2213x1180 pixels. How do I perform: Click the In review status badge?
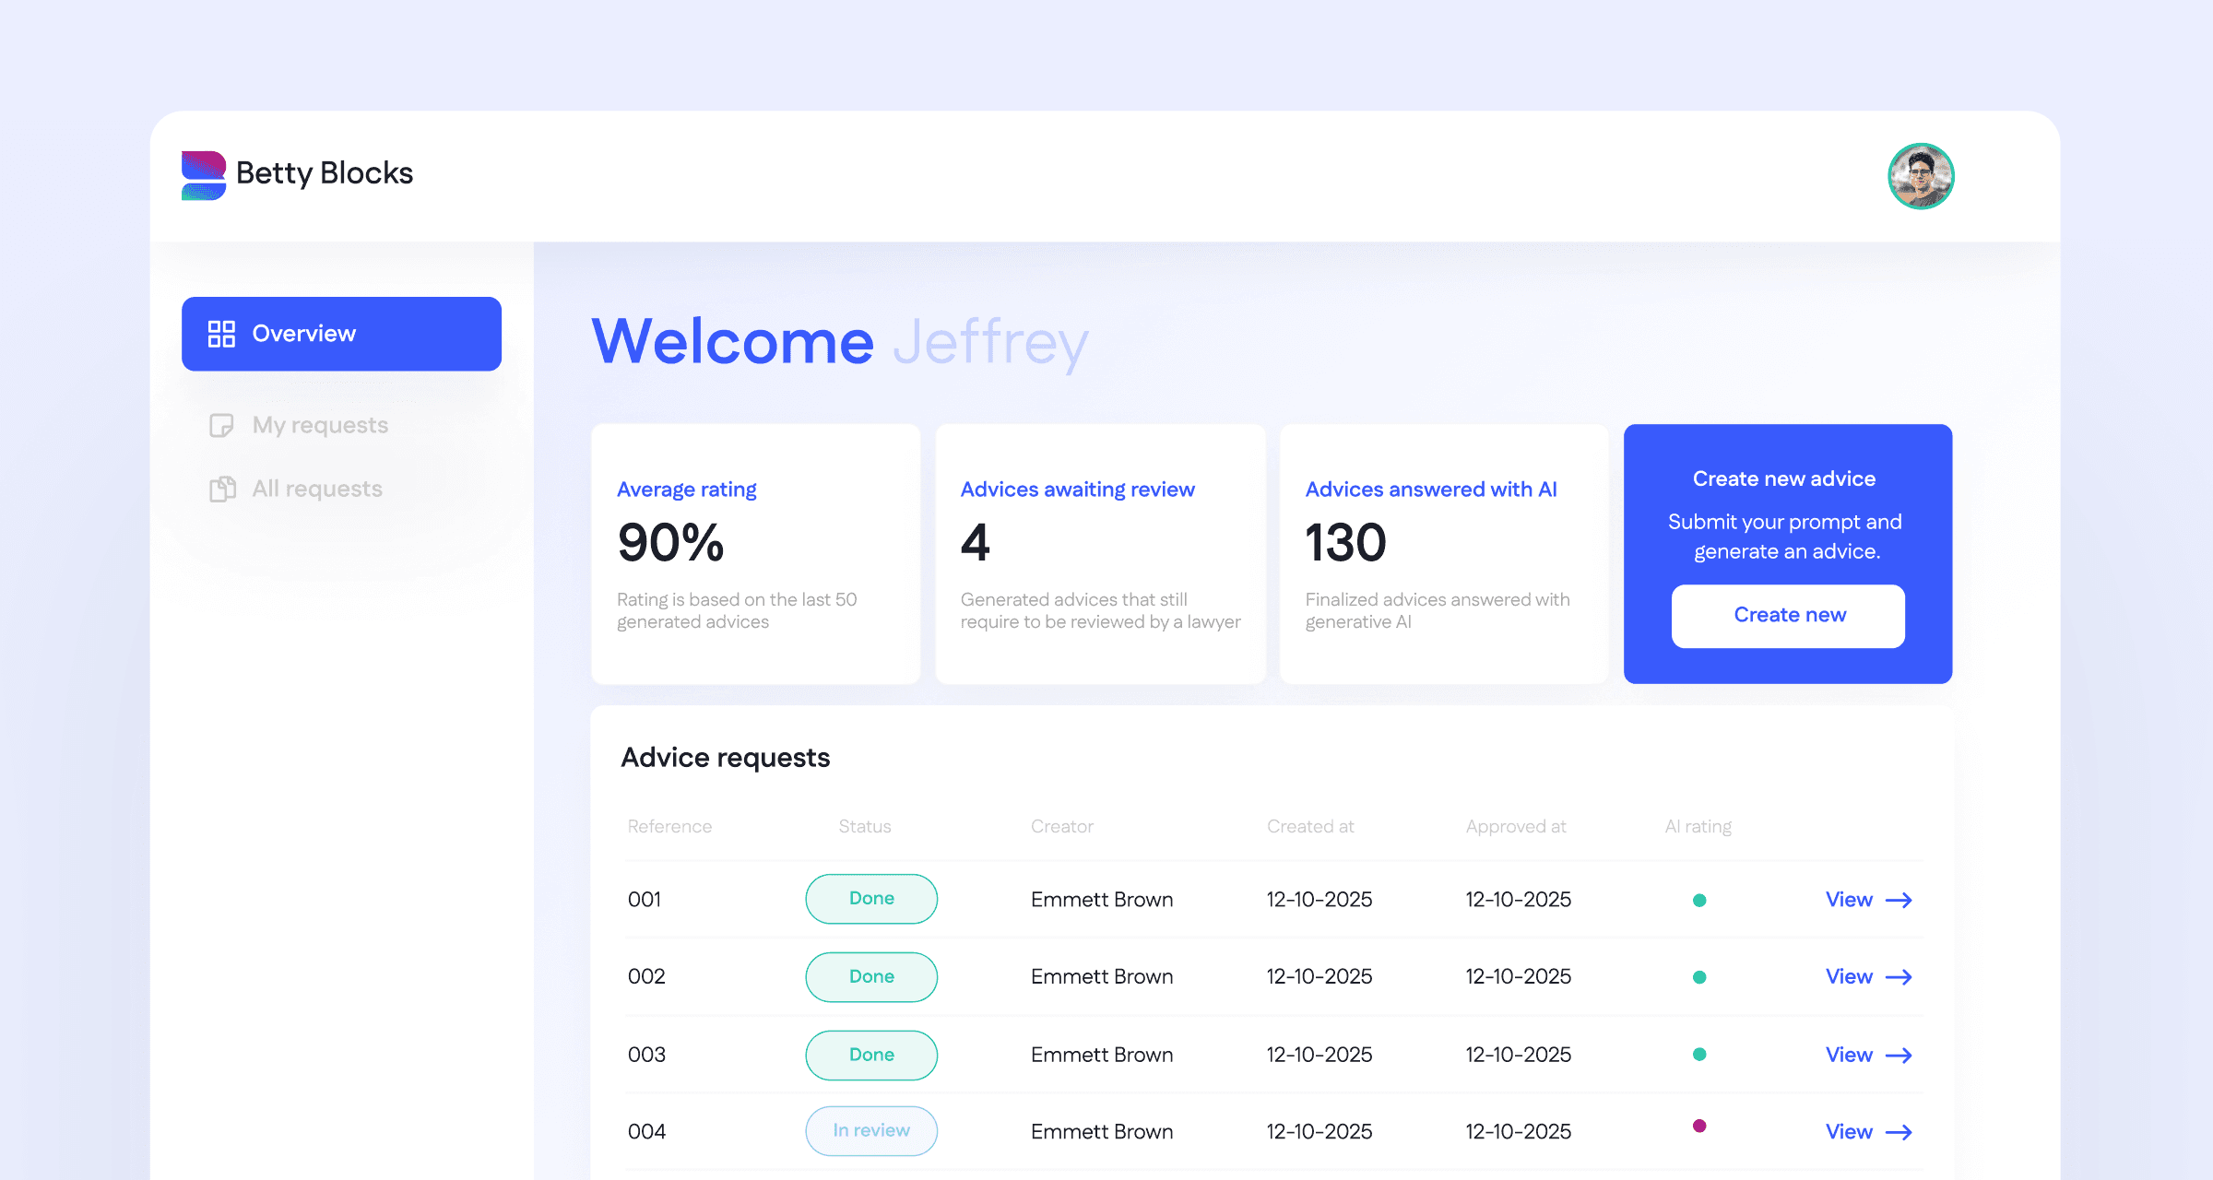click(871, 1131)
